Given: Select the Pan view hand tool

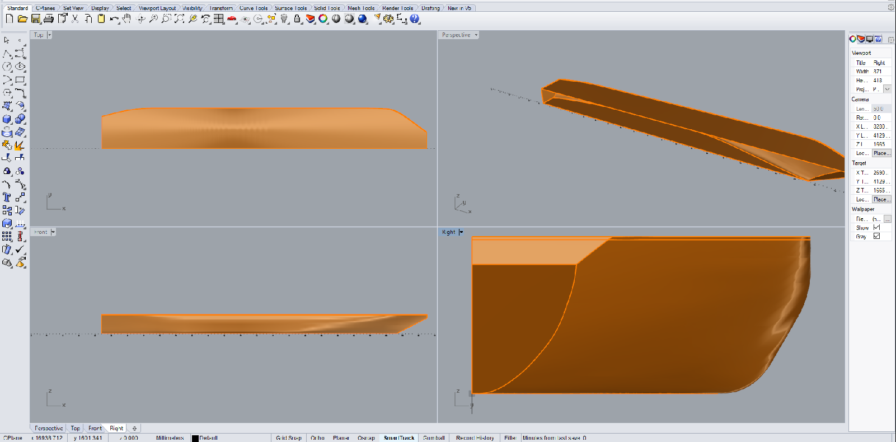Looking at the screenshot, I should point(127,19).
